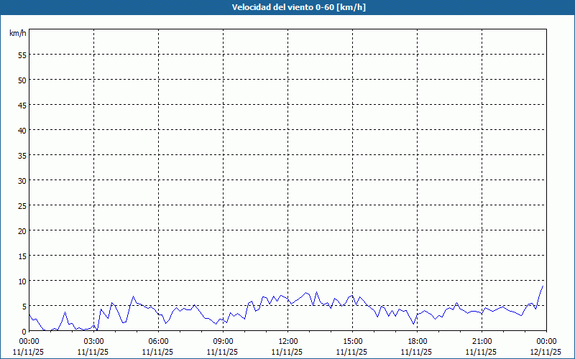Click the 12/11/25 date label
This screenshot has height=359, width=575.
pos(546,352)
